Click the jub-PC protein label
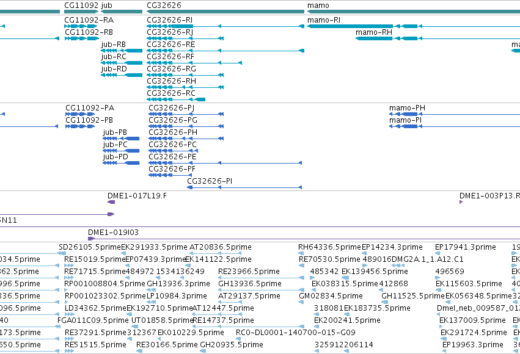This screenshot has width=520, height=354. (115, 145)
